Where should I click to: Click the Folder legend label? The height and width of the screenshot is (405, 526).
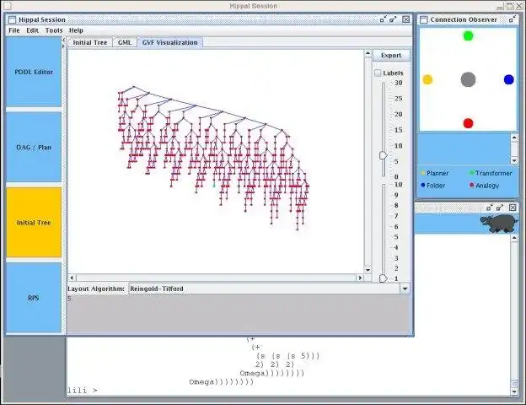(436, 186)
